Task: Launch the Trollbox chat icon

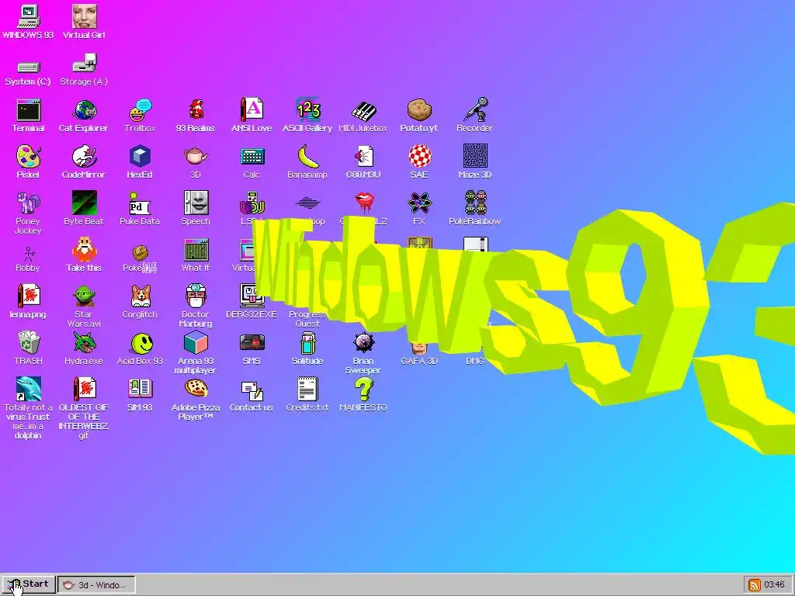Action: click(140, 110)
